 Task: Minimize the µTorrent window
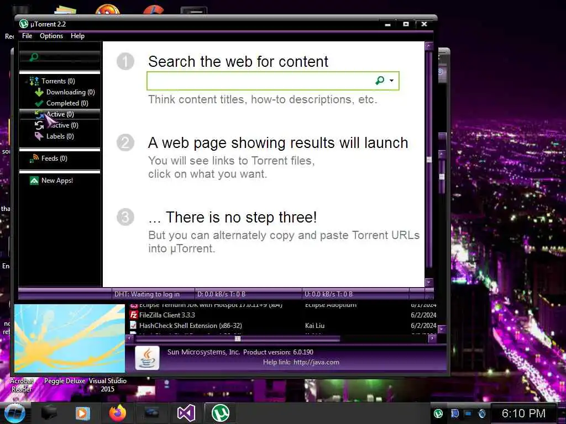tap(388, 24)
